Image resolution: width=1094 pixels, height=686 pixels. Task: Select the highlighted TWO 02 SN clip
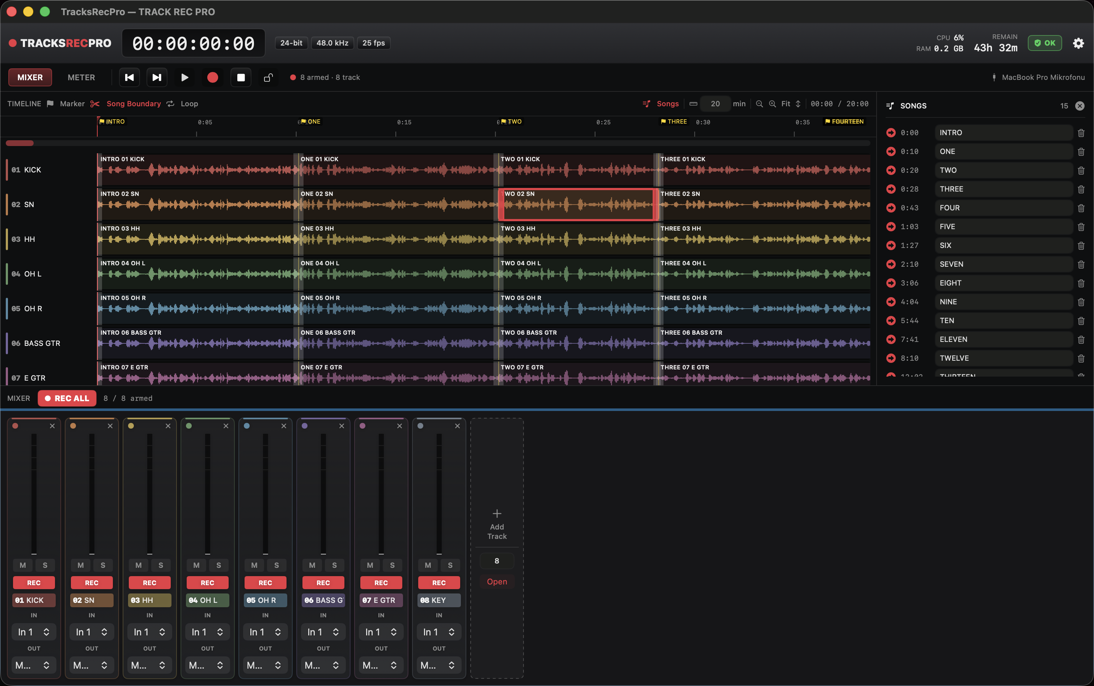[x=578, y=205]
